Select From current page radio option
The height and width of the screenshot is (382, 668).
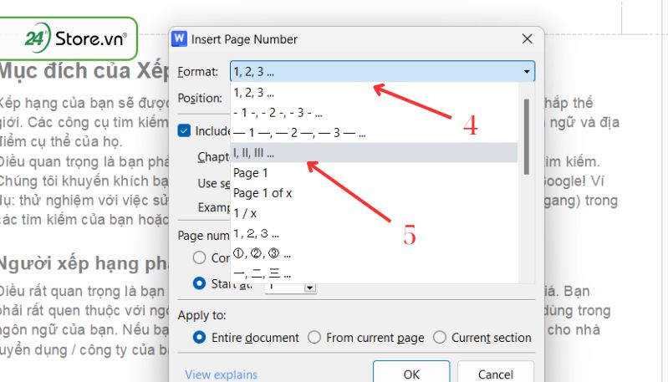(x=314, y=338)
